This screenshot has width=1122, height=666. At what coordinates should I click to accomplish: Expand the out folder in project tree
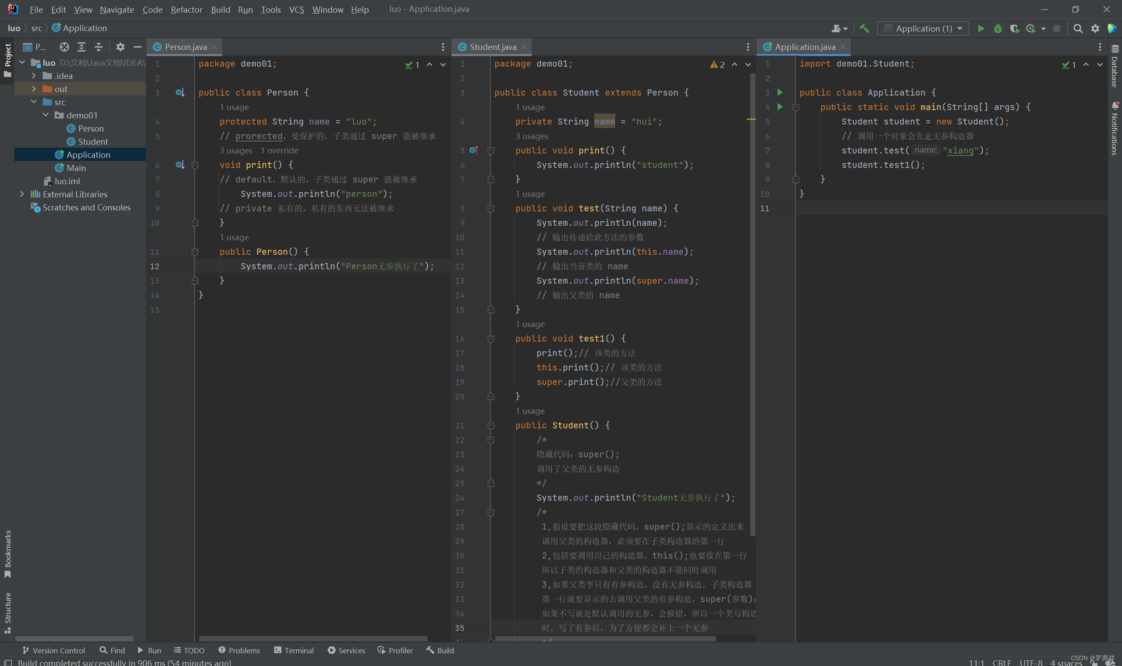(x=34, y=89)
